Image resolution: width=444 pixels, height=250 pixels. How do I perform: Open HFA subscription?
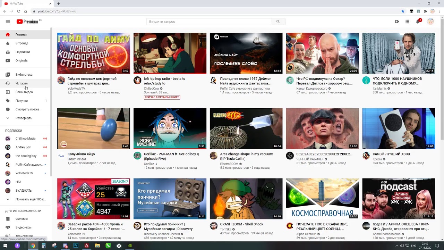click(x=25, y=182)
